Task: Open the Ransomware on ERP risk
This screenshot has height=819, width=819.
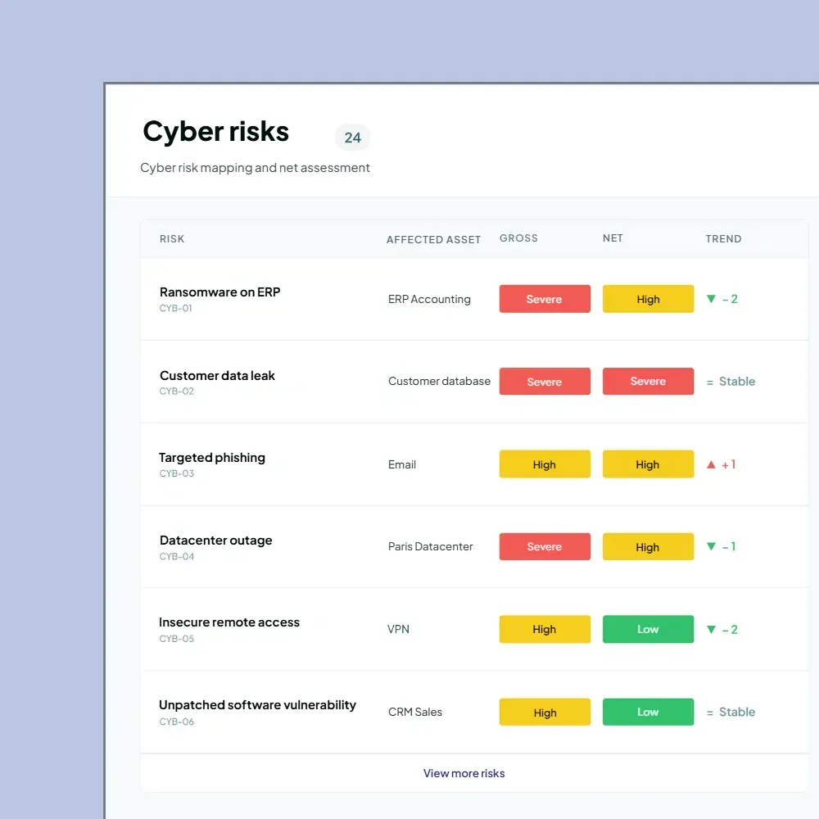Action: coord(219,292)
